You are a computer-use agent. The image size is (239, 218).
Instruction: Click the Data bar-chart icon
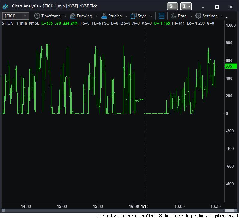pyautogui.click(x=173, y=16)
